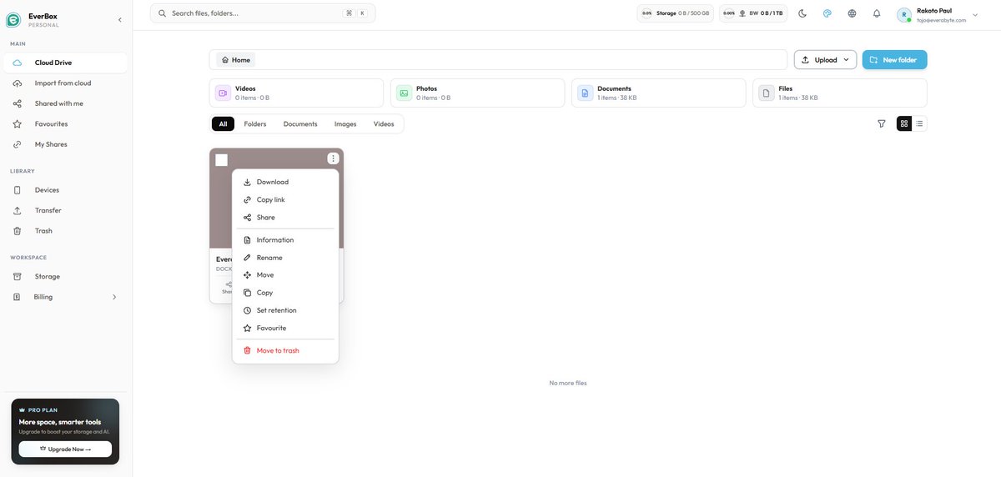The image size is (1001, 477).
Task: Open the Favourites section
Action: (65, 124)
